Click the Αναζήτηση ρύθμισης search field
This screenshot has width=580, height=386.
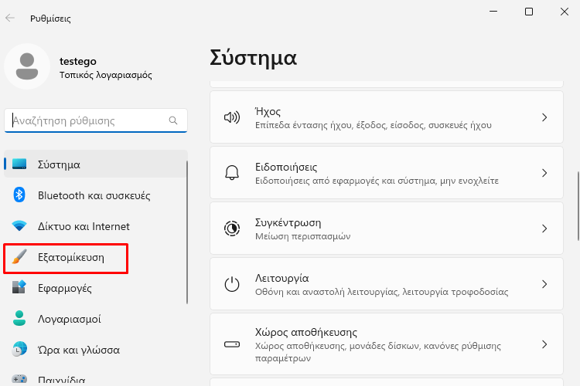point(95,120)
